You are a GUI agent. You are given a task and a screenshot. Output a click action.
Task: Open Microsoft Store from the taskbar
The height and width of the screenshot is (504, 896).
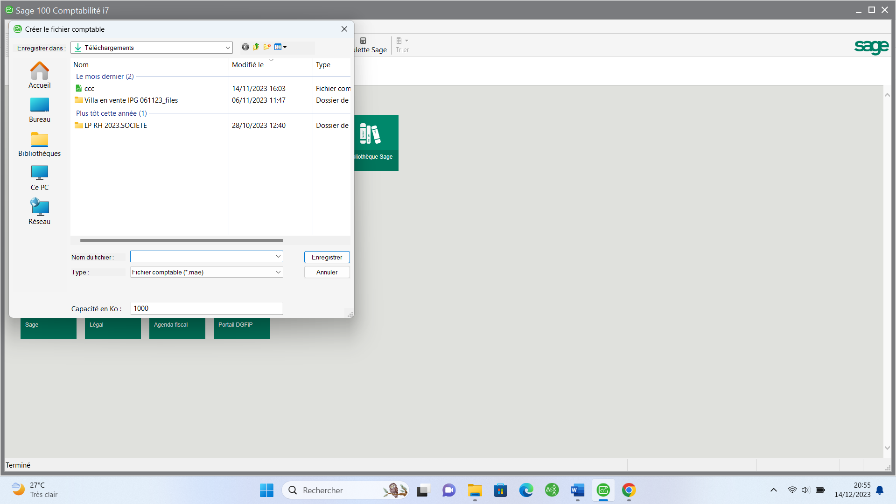(x=501, y=490)
